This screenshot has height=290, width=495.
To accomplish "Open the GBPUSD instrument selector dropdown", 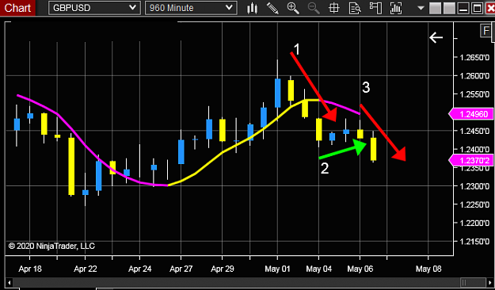I will click(94, 8).
